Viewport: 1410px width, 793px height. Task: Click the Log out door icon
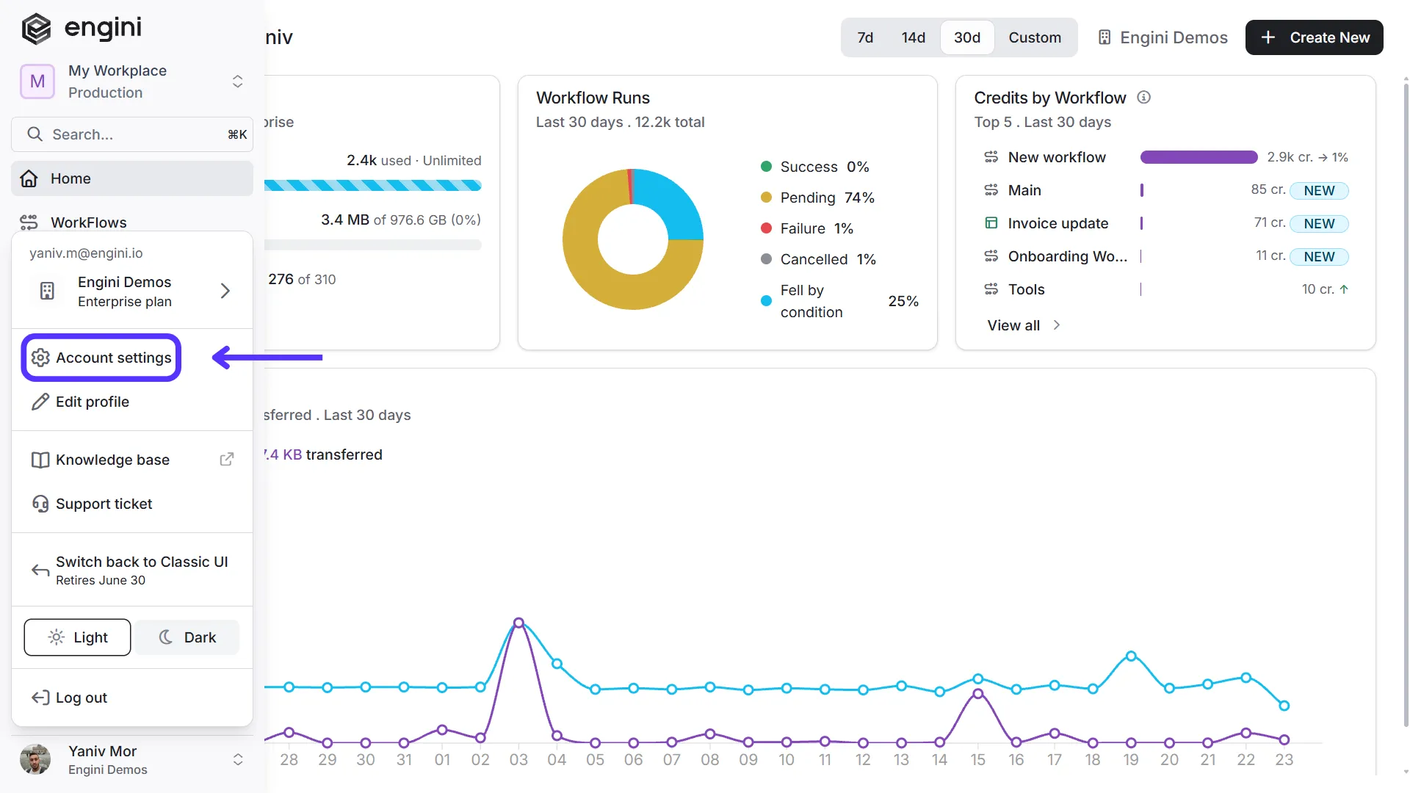[40, 698]
